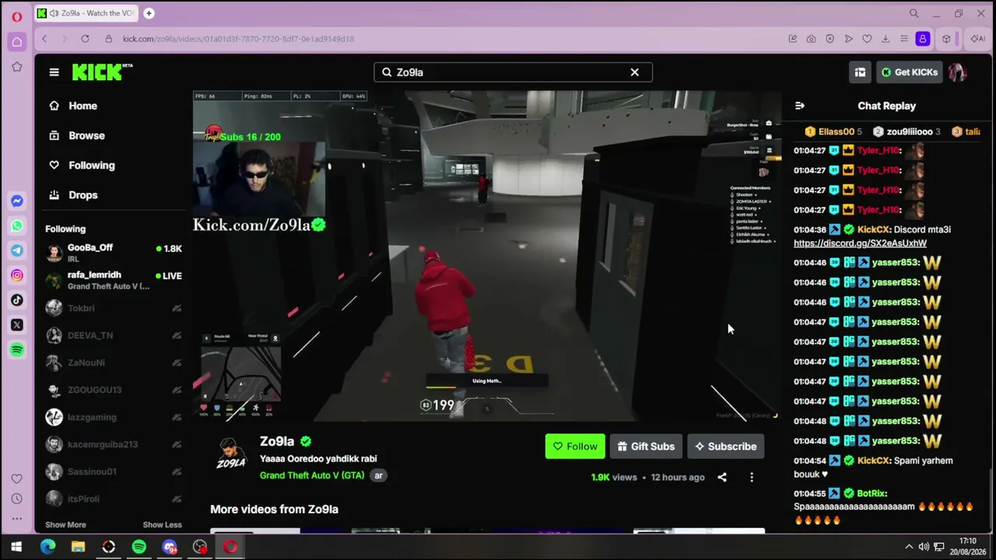Collapse the Chat Replay panel
Viewport: 996px width, 560px height.
(x=800, y=106)
